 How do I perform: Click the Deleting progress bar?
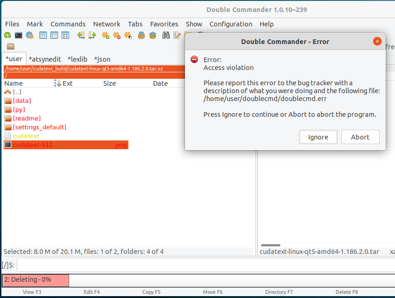(x=34, y=280)
